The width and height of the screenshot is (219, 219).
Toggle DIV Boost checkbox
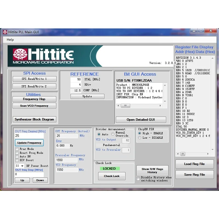pos(17,160)
